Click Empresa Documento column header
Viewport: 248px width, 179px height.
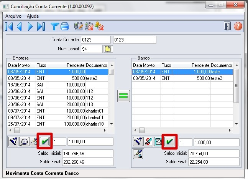pyautogui.click(x=97, y=65)
